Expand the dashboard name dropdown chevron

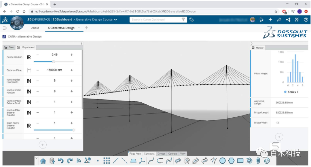coord(115,20)
